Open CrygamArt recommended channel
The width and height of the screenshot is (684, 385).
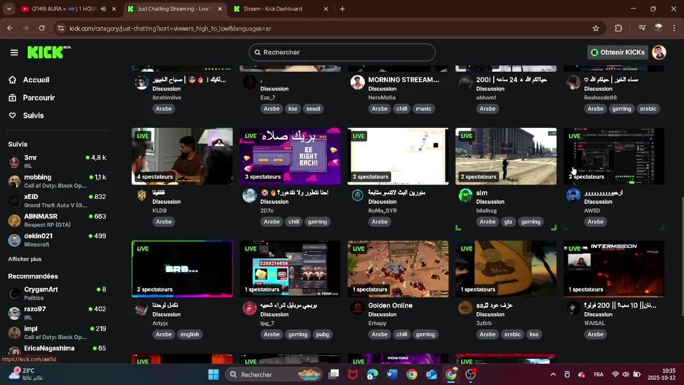click(57, 293)
